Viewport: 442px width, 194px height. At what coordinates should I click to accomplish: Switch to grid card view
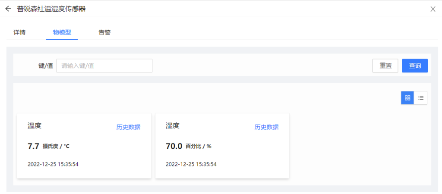(407, 98)
